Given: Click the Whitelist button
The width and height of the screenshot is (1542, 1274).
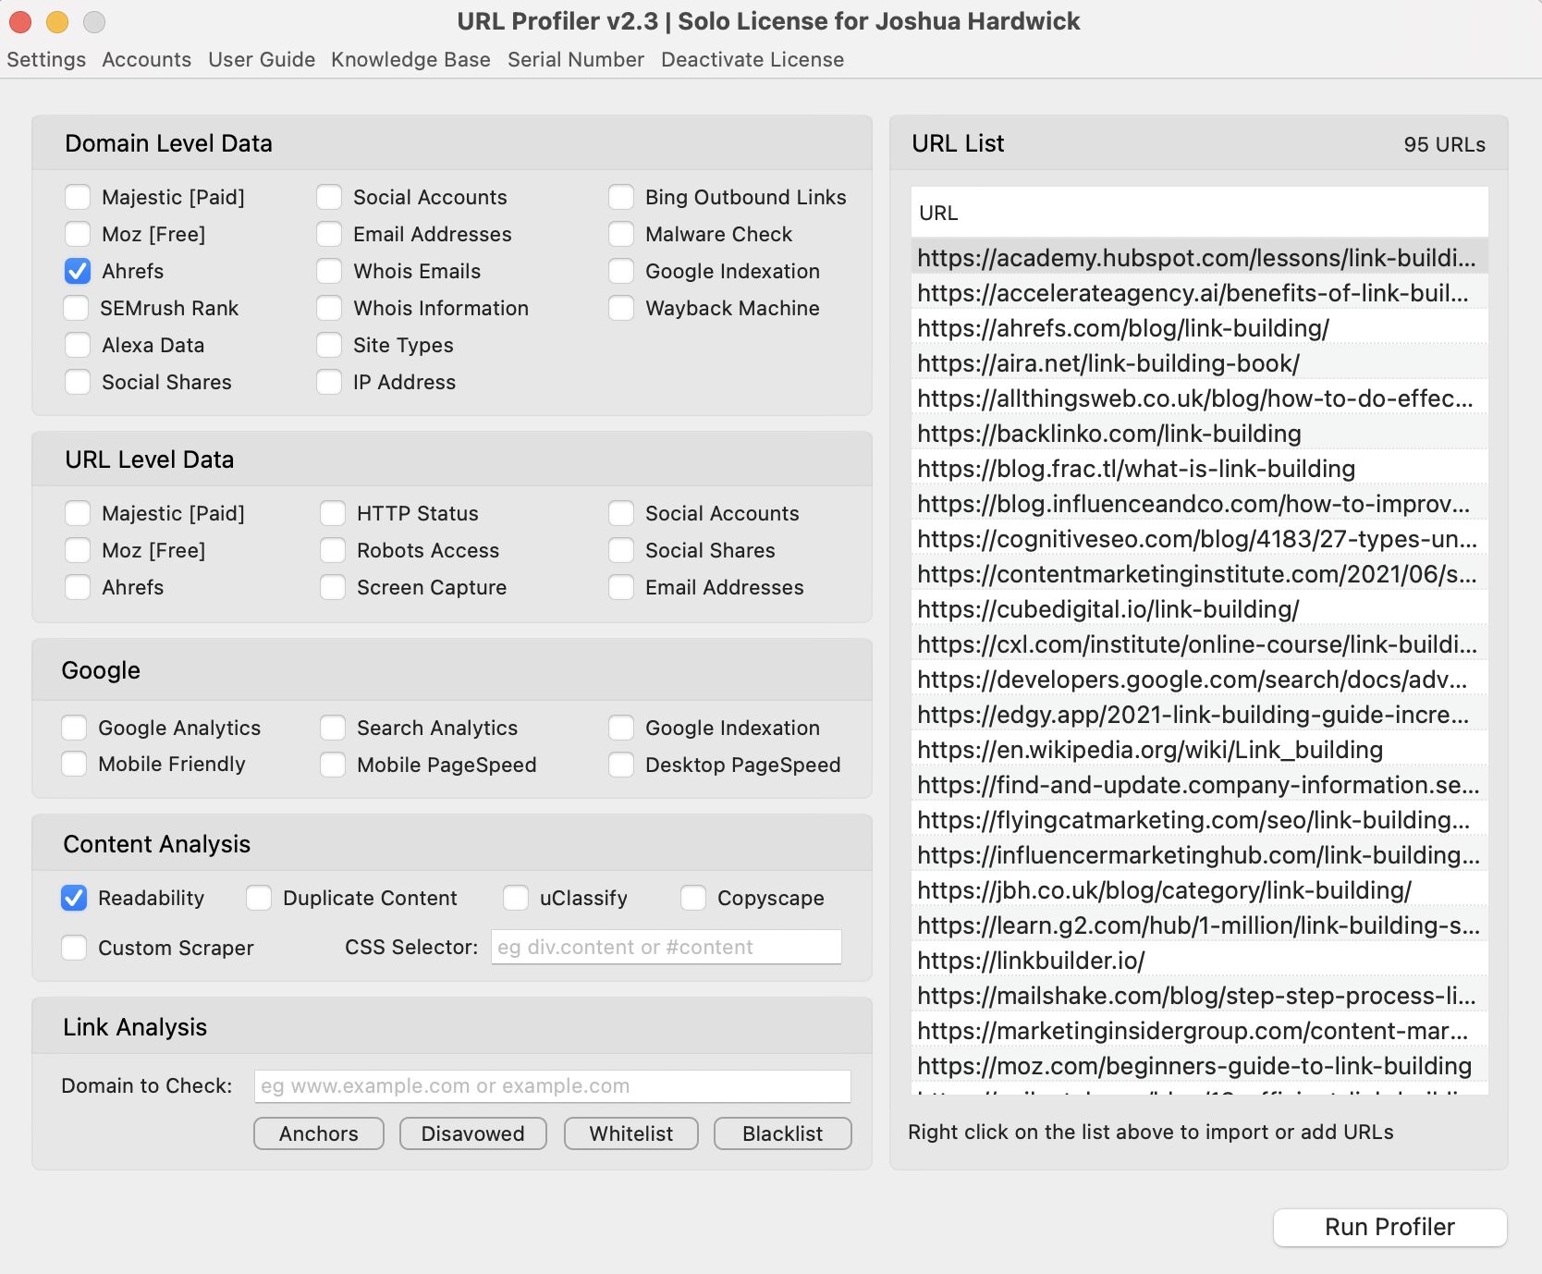Looking at the screenshot, I should [x=630, y=1133].
